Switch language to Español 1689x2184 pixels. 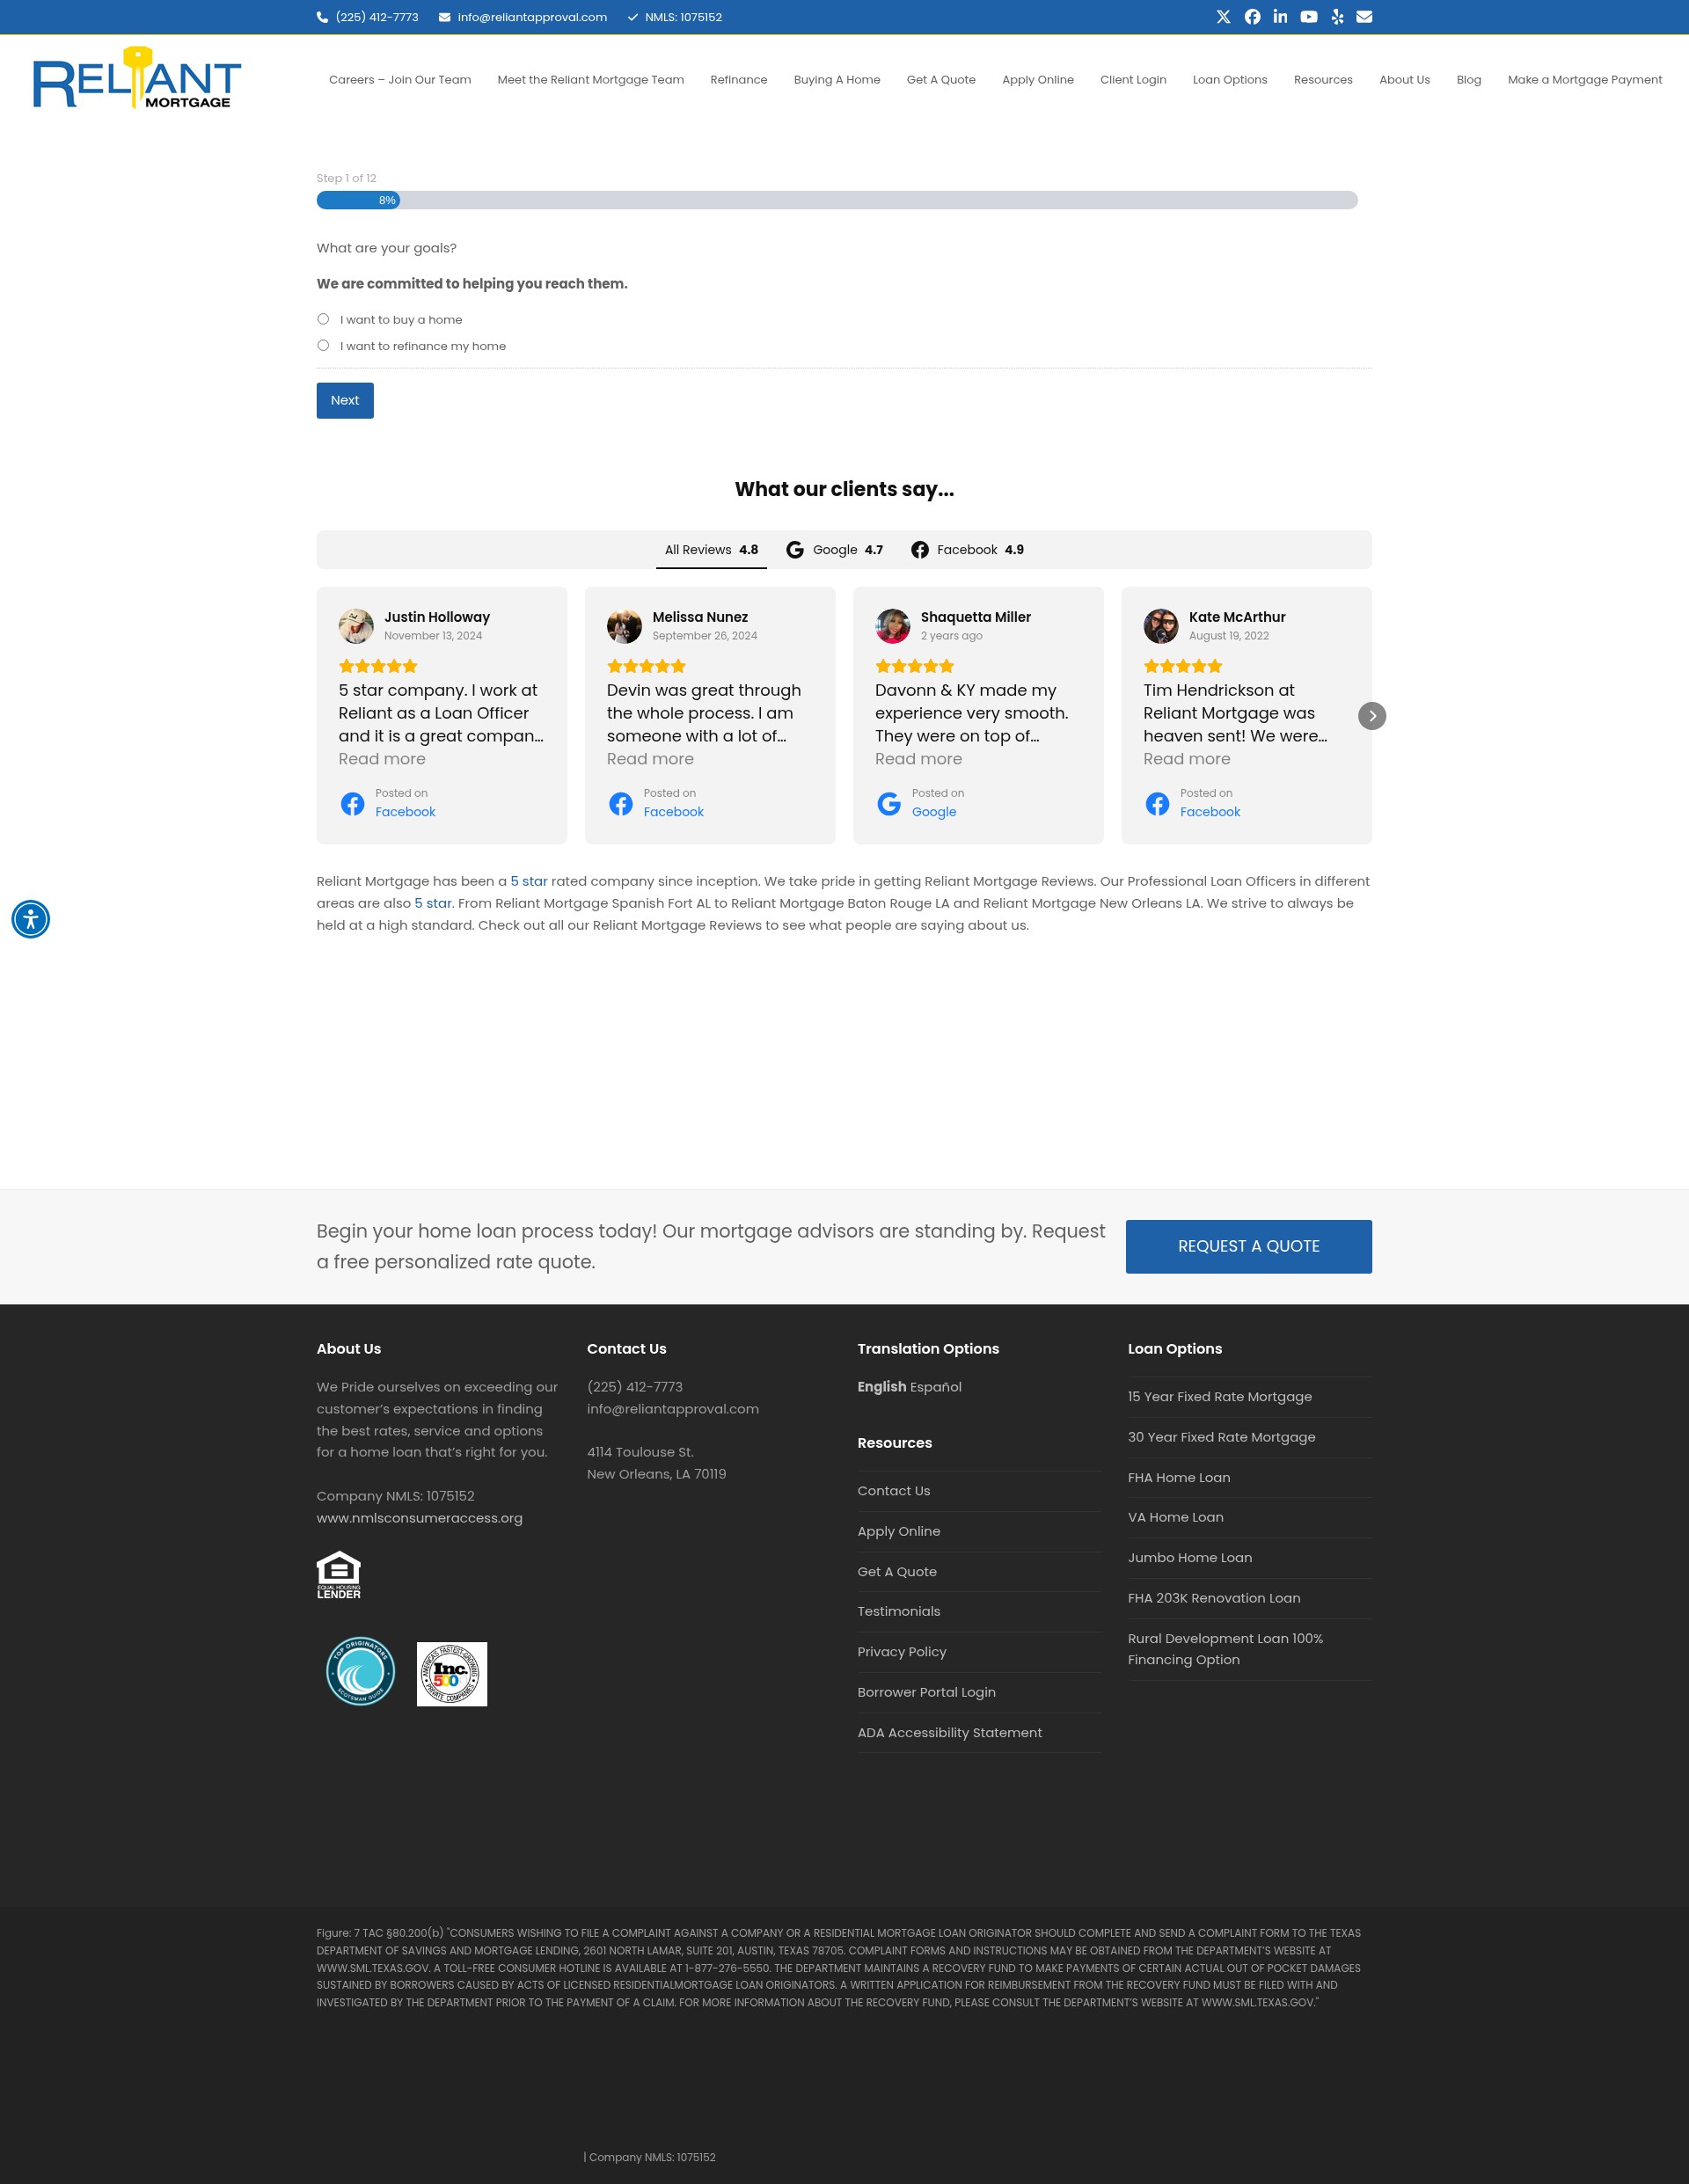(x=936, y=1387)
